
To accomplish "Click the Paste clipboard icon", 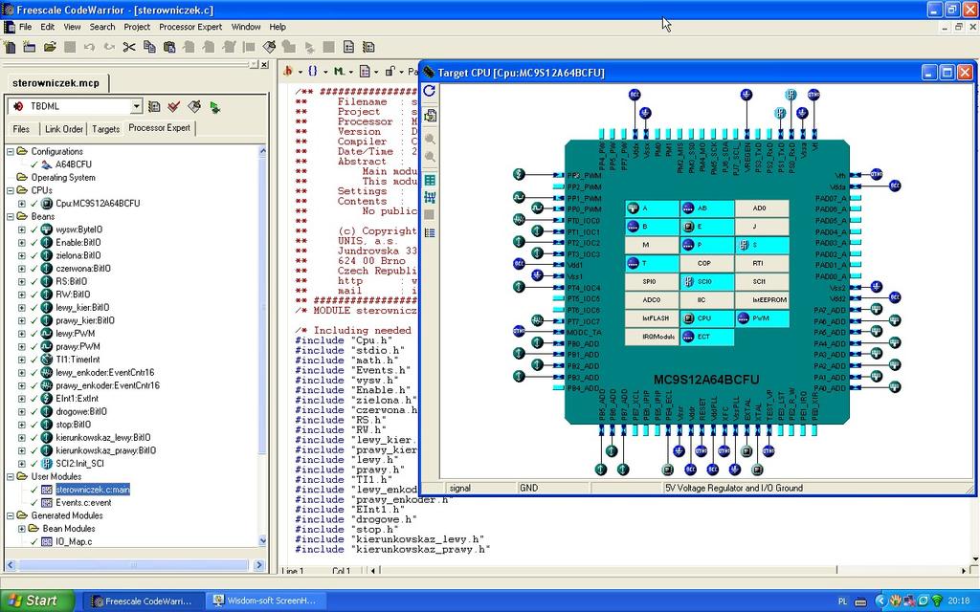I will pyautogui.click(x=169, y=47).
